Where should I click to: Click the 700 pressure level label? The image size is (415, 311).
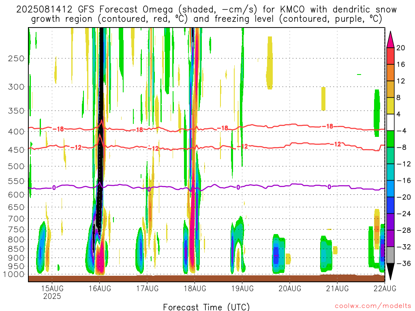pyautogui.click(x=16, y=219)
